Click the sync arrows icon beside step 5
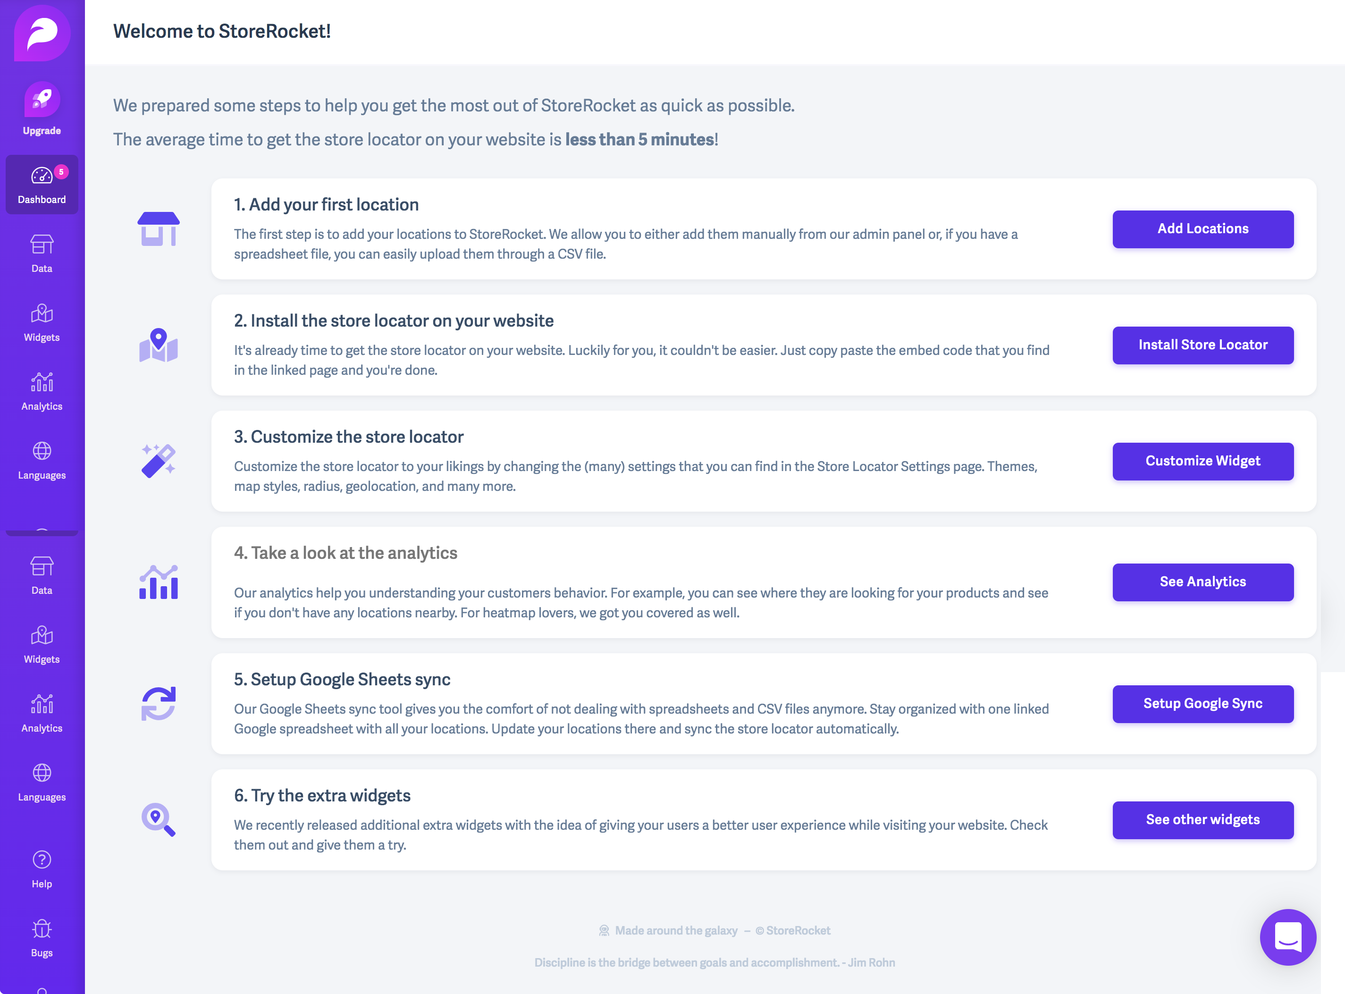This screenshot has width=1345, height=994. coord(159,704)
